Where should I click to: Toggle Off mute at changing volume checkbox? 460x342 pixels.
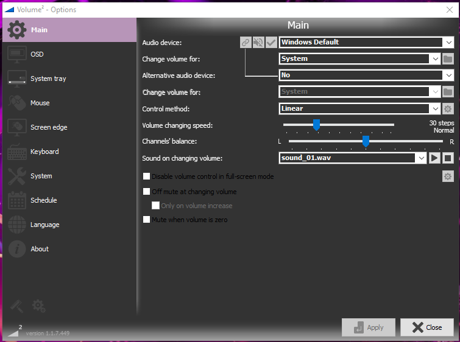point(146,191)
